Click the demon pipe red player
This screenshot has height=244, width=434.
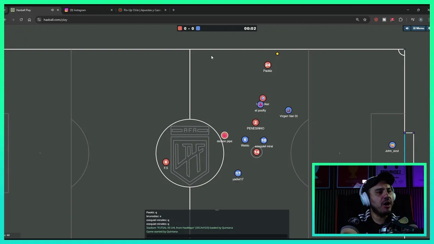[x=224, y=135]
